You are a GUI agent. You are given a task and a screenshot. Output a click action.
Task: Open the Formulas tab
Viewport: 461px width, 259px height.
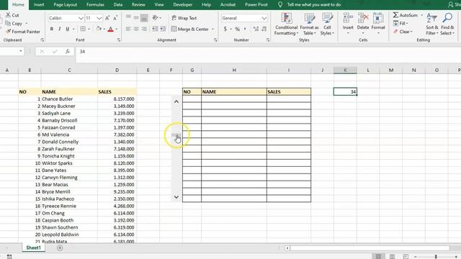(95, 5)
